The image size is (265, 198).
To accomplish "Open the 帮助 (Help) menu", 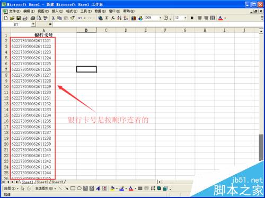I will pos(129,11).
